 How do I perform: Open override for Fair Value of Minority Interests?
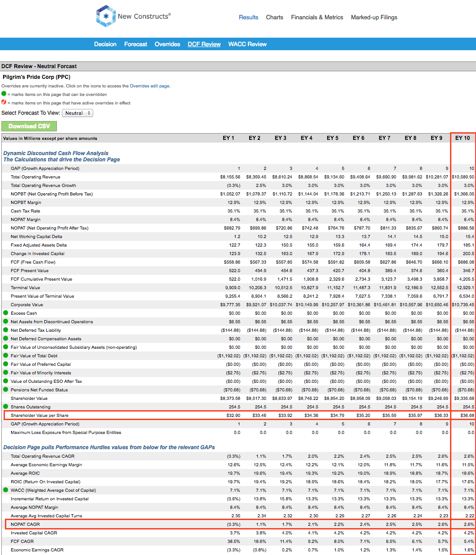6,373
